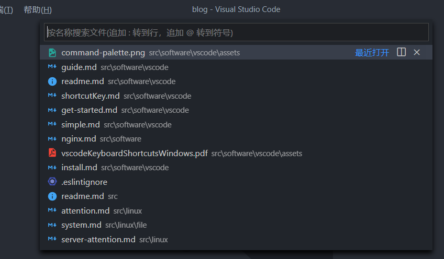The image size is (444, 259).
Task: Open simple.md from src\software\vscode
Action: pyautogui.click(x=81, y=125)
